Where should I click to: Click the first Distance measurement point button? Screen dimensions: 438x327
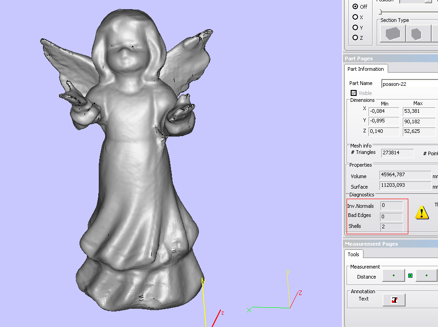point(393,276)
